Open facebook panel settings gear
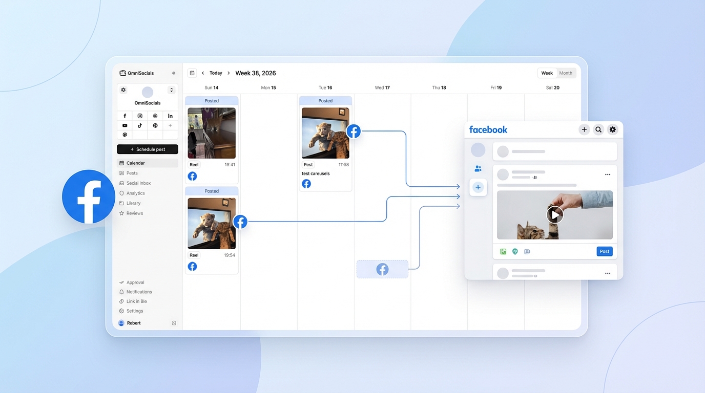705x393 pixels. click(x=613, y=129)
